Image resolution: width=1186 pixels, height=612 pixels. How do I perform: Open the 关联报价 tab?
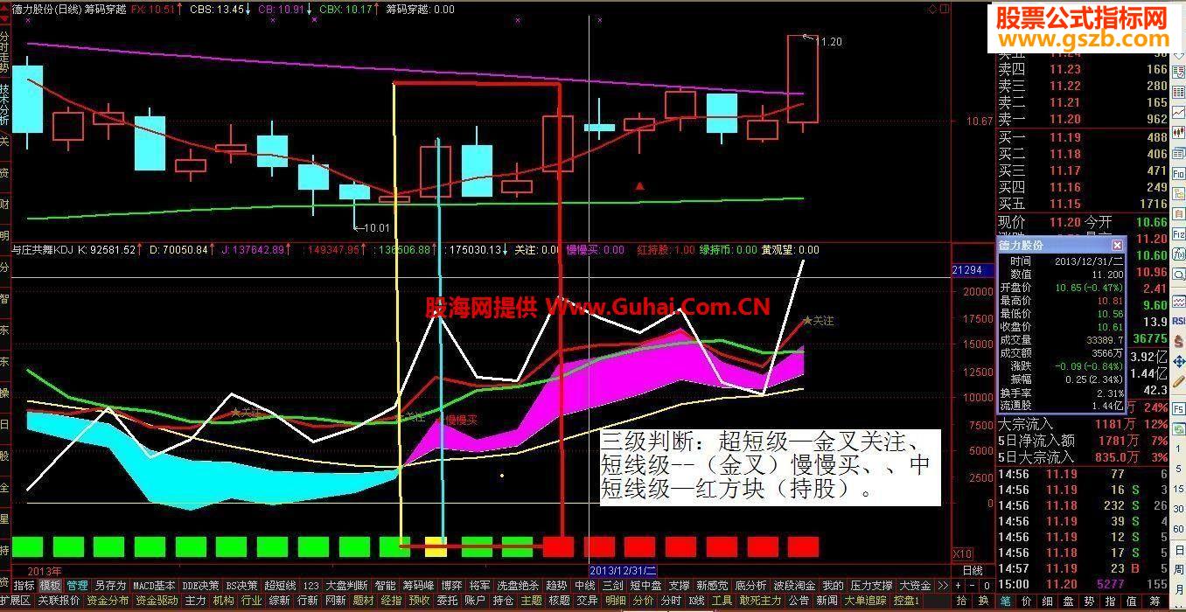point(59,601)
